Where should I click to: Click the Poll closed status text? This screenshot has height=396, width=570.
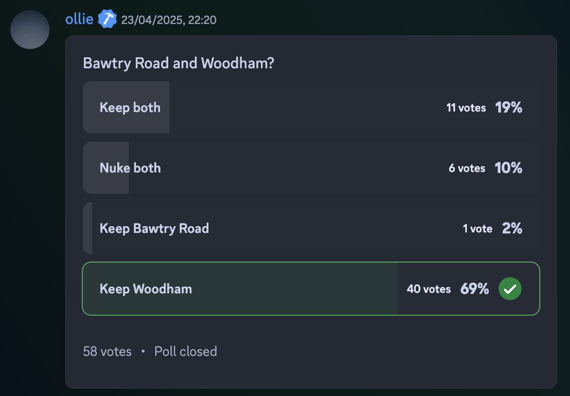(x=186, y=351)
